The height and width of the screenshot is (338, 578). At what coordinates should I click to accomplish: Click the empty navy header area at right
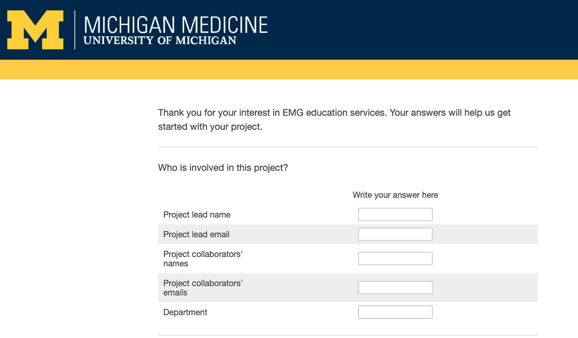click(x=424, y=30)
